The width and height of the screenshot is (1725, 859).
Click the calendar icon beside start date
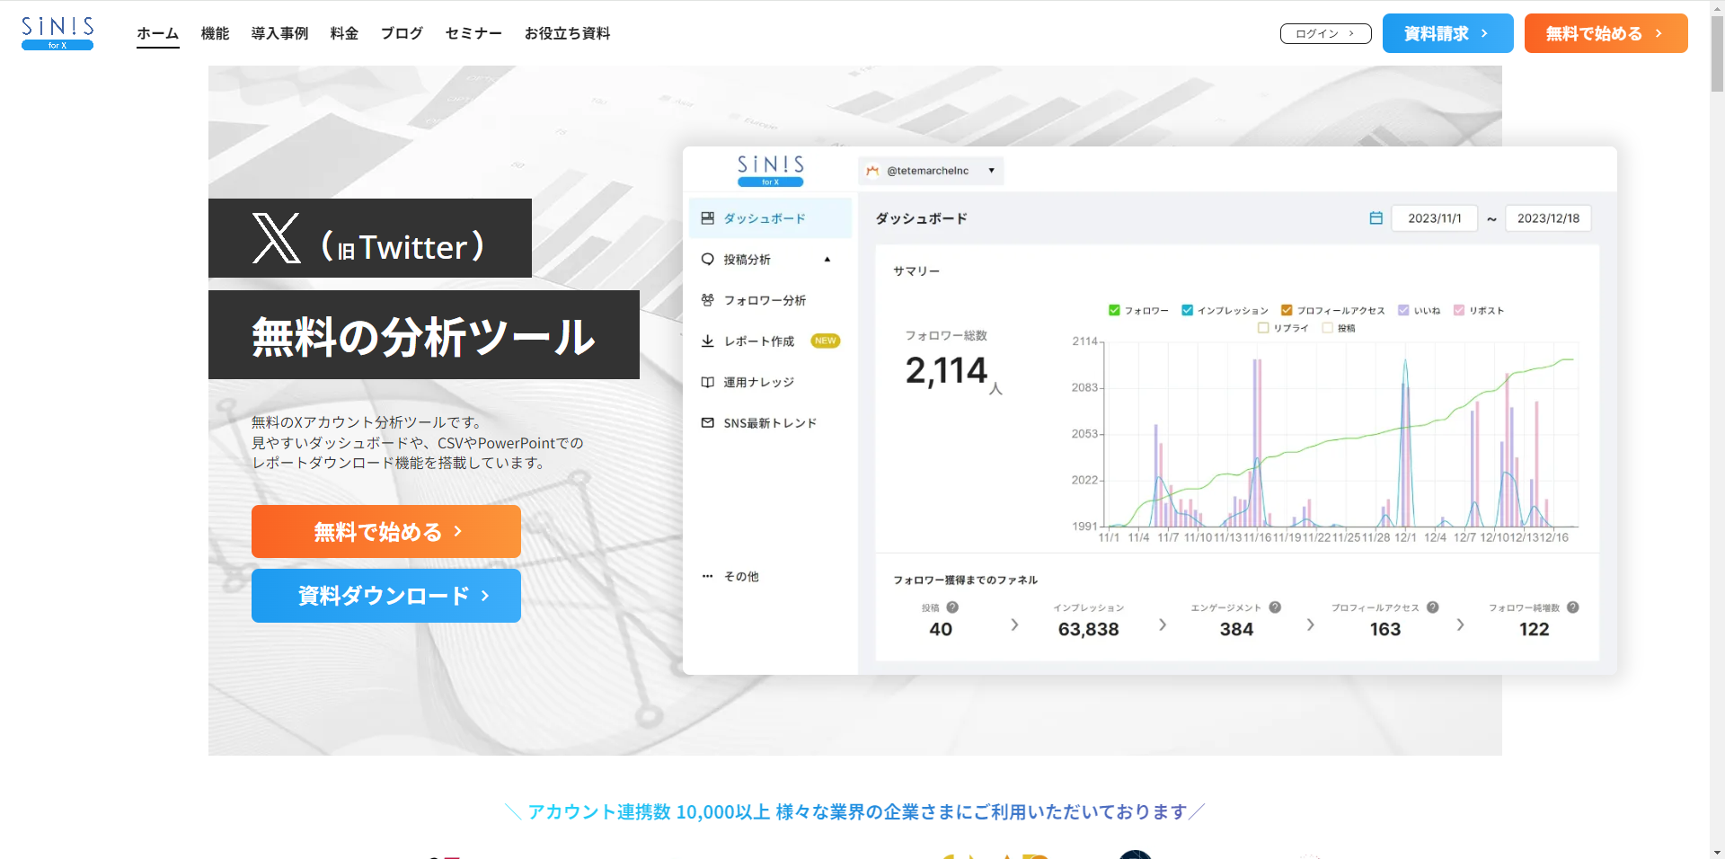1376,218
